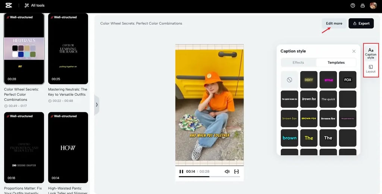This screenshot has height=194, width=382.
Task: Pause the video playback
Action: [x=181, y=172]
